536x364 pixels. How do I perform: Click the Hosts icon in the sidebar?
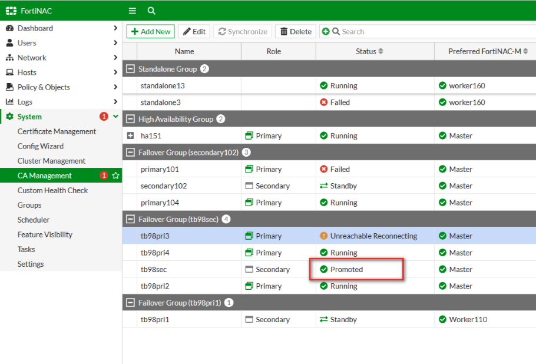click(x=11, y=72)
